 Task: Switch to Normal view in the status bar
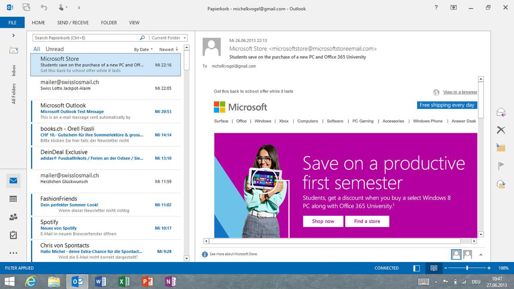click(x=416, y=268)
